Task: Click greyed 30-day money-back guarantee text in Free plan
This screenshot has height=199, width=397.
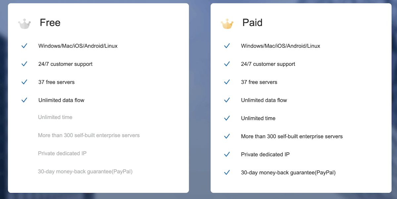Action: point(85,172)
